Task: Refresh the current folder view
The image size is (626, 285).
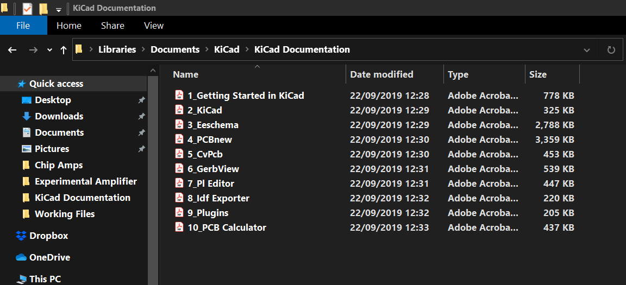Action: [611, 50]
